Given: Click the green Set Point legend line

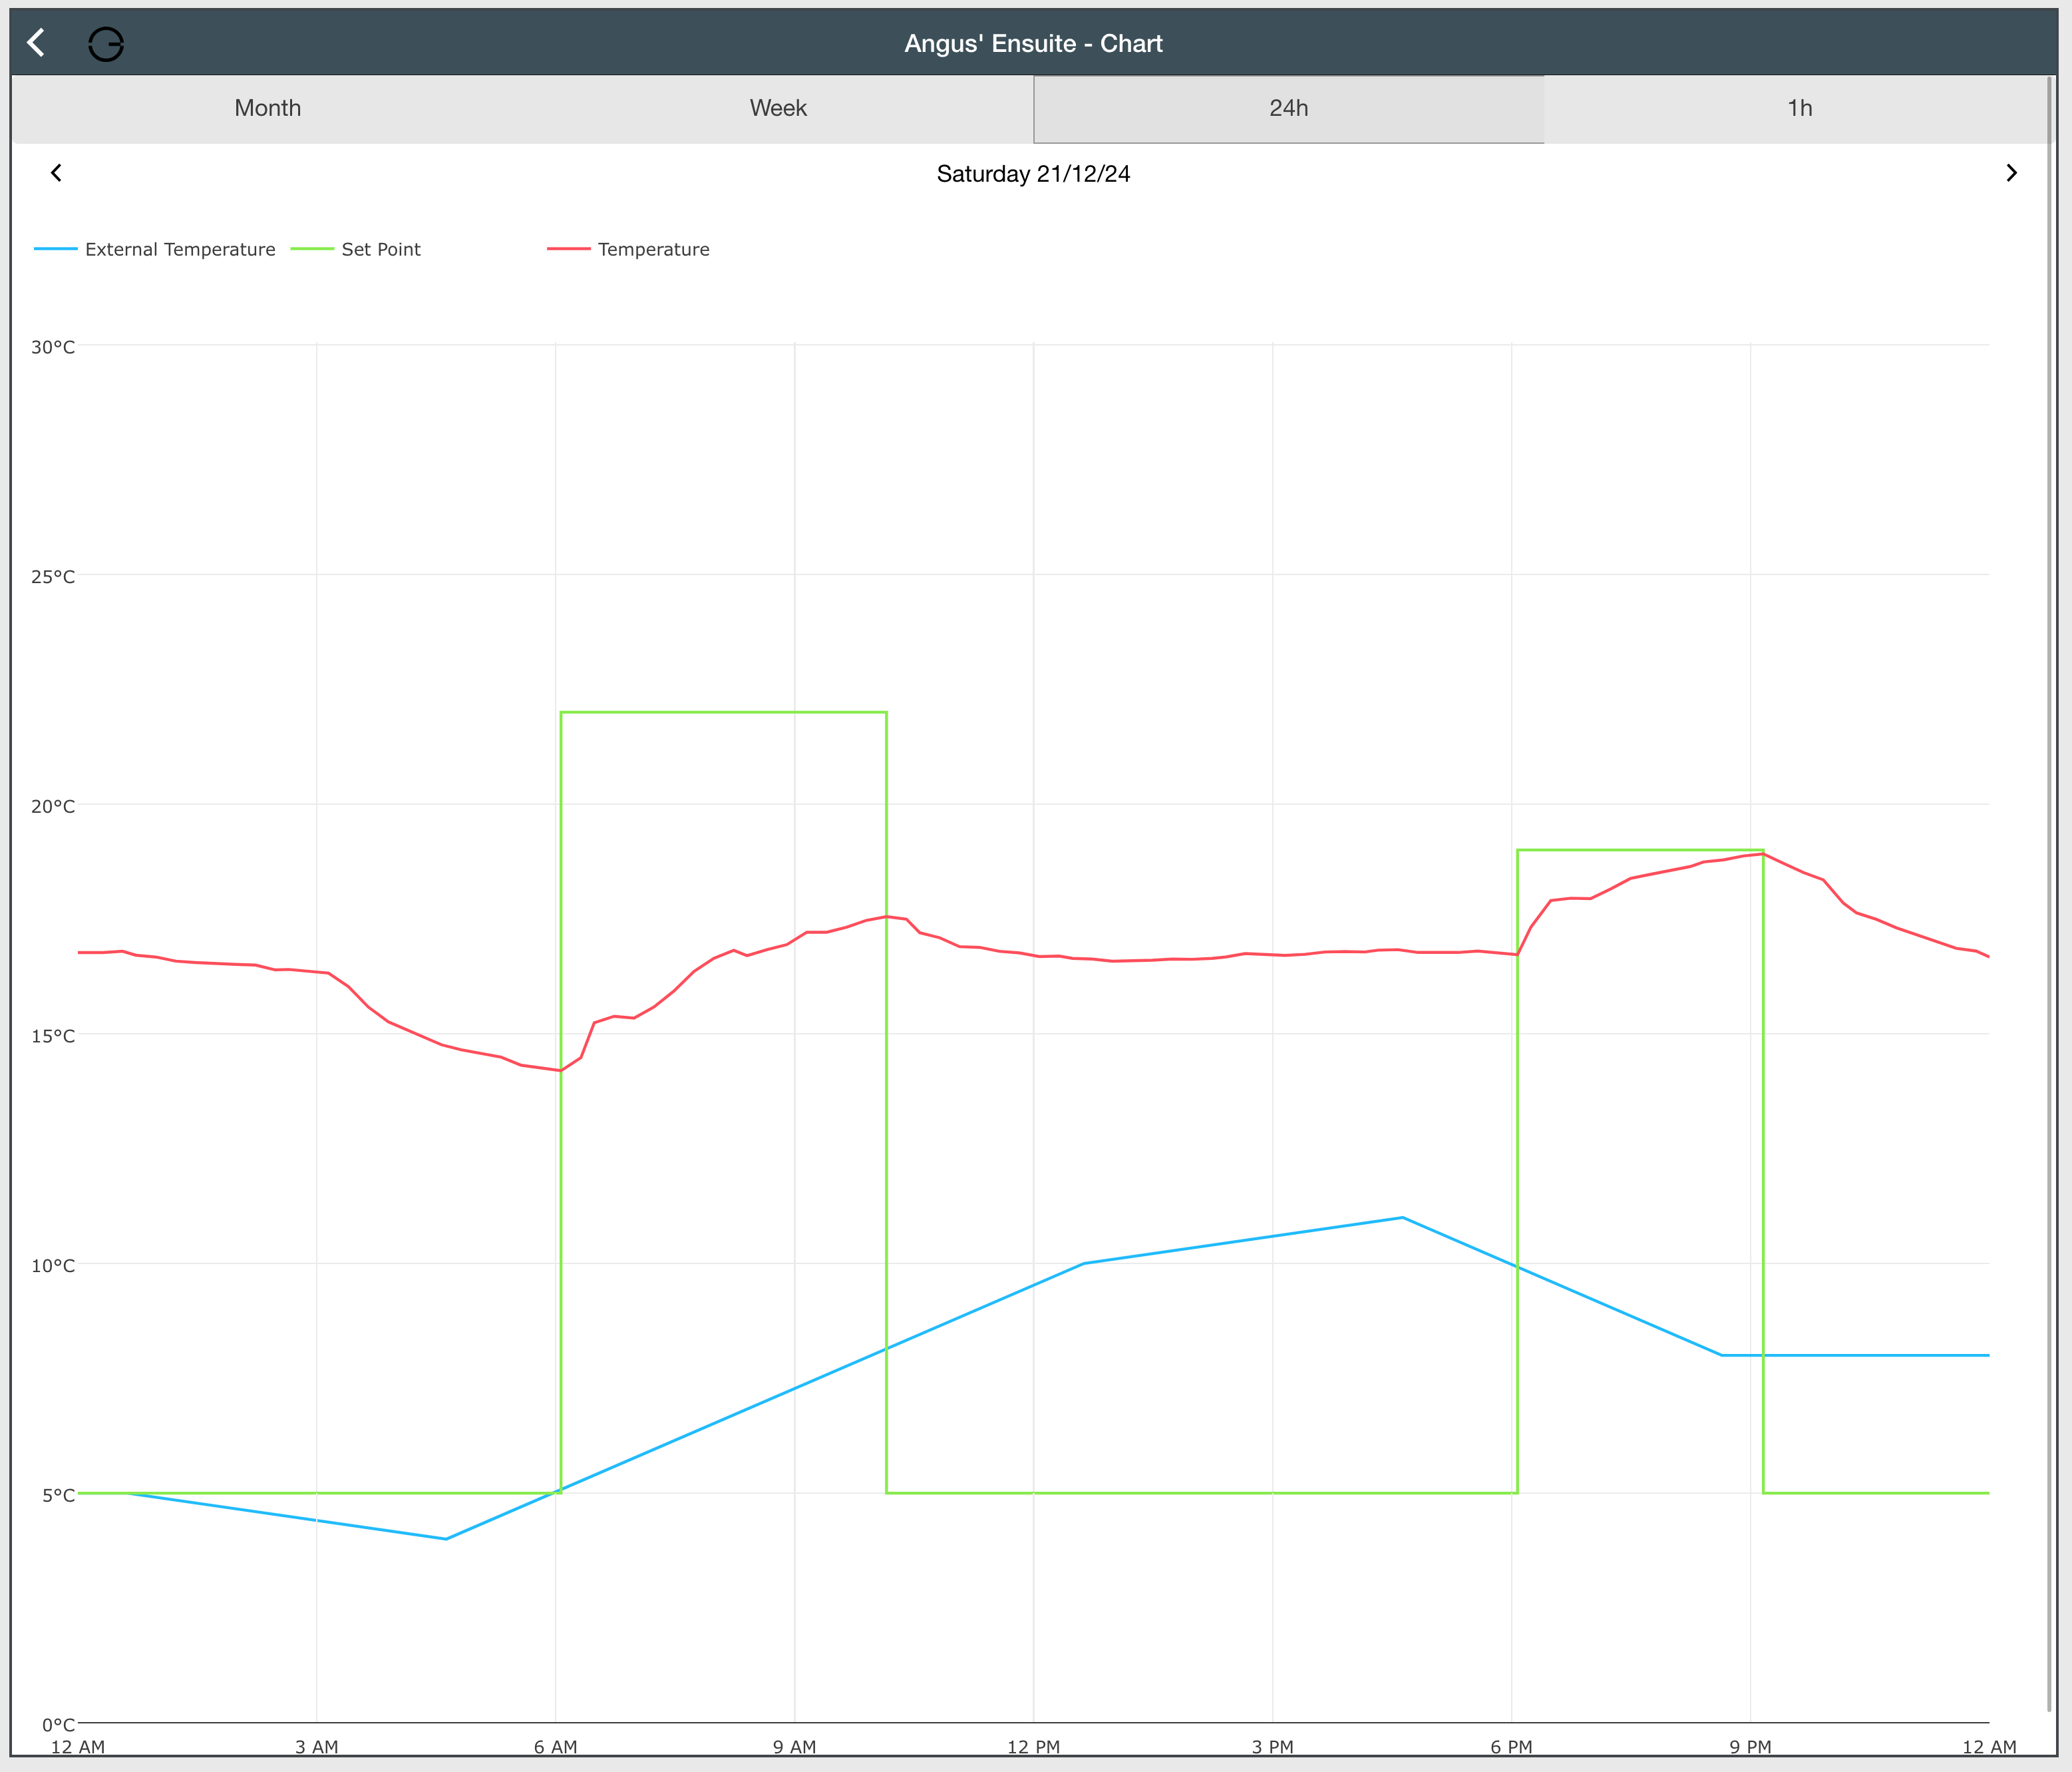Looking at the screenshot, I should (312, 249).
